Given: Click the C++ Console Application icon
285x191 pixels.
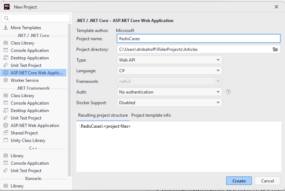Looking at the screenshot, I should click(6, 163).
